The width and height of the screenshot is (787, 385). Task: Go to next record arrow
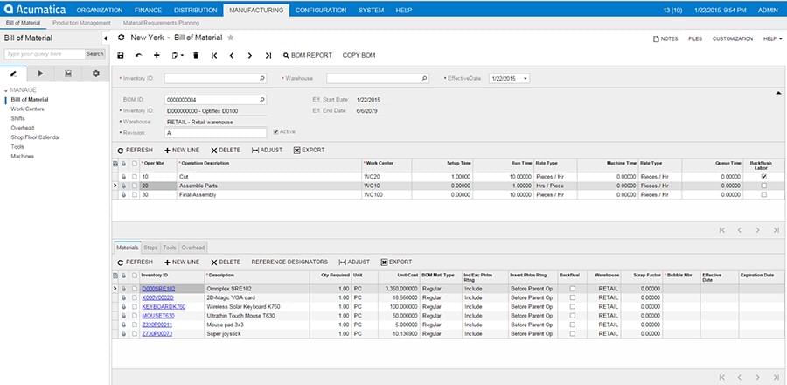[x=250, y=56]
